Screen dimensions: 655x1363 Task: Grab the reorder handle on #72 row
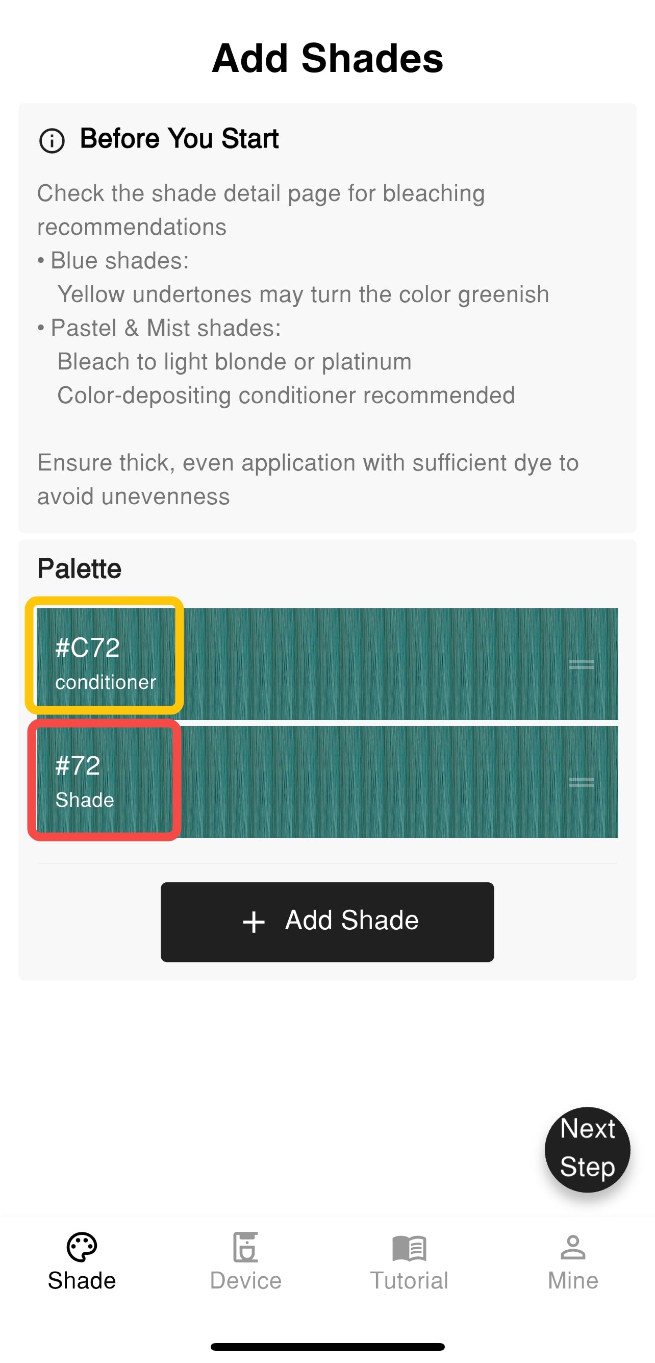coord(581,781)
